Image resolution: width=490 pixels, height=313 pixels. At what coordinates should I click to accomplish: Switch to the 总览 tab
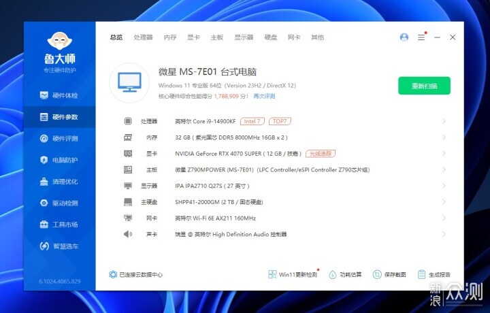(116, 37)
